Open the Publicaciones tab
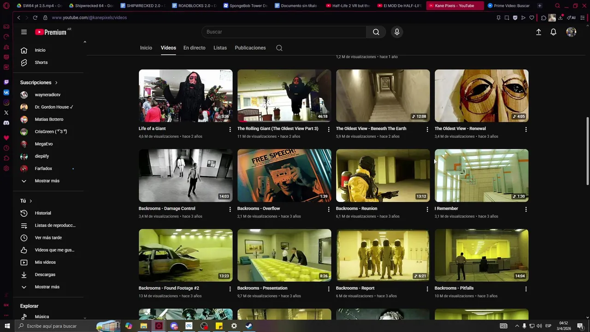This screenshot has width=590, height=332. click(x=250, y=48)
